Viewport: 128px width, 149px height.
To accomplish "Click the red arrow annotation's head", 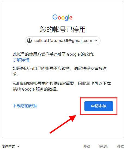I will click(73, 118).
